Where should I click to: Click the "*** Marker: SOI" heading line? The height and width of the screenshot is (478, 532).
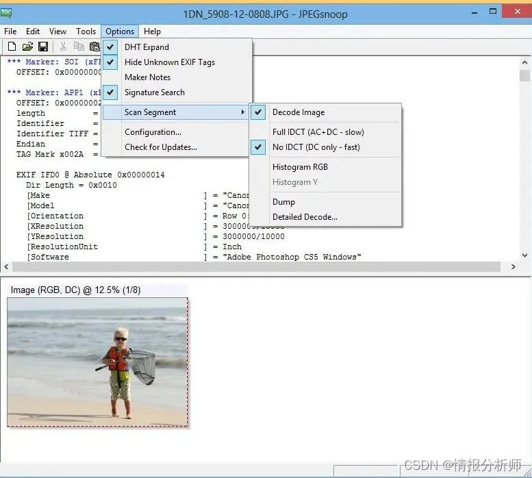[x=54, y=62]
